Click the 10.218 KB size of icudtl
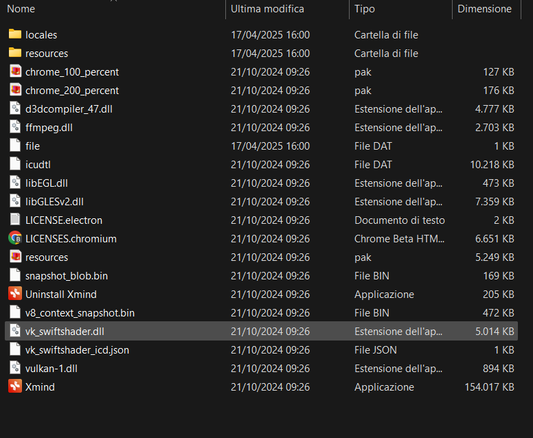 point(492,165)
